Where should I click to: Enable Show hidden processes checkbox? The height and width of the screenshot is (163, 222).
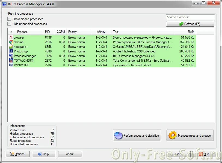[x=9, y=19]
